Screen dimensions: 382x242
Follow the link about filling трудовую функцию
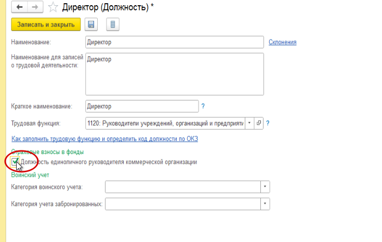104,139
